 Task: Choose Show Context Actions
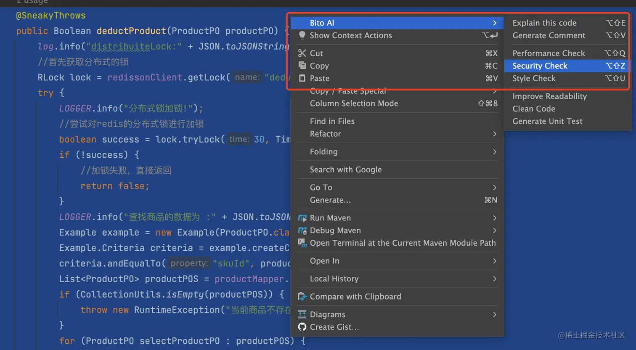[397, 35]
